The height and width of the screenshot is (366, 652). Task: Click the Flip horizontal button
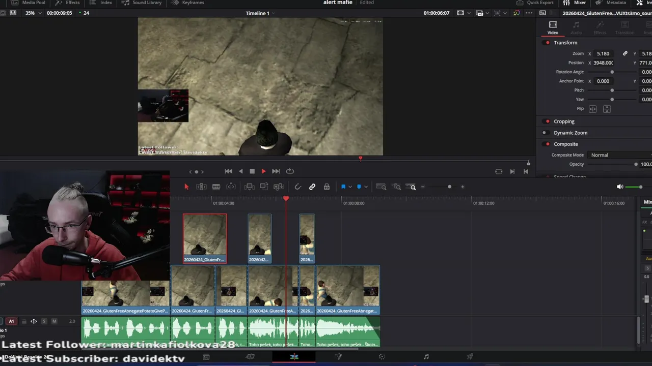click(x=593, y=109)
